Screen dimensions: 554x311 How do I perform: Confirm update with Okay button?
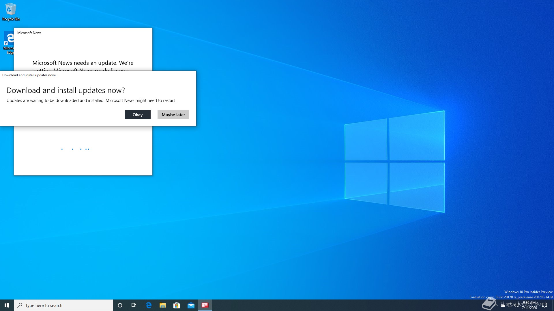pos(137,115)
